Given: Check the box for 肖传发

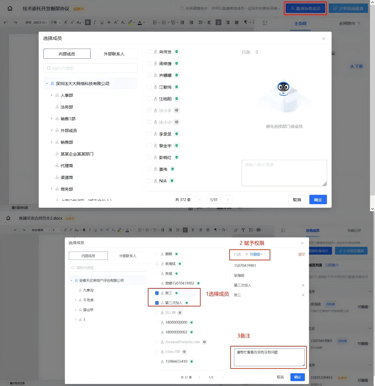Looking at the screenshot, I should [149, 52].
